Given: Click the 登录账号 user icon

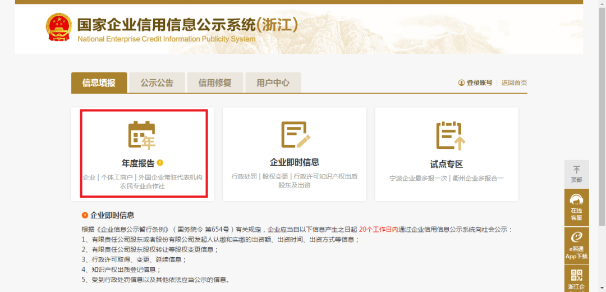Looking at the screenshot, I should click(461, 83).
